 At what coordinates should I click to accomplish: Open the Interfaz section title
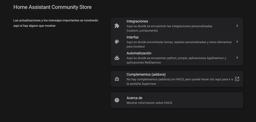pyautogui.click(x=133, y=37)
